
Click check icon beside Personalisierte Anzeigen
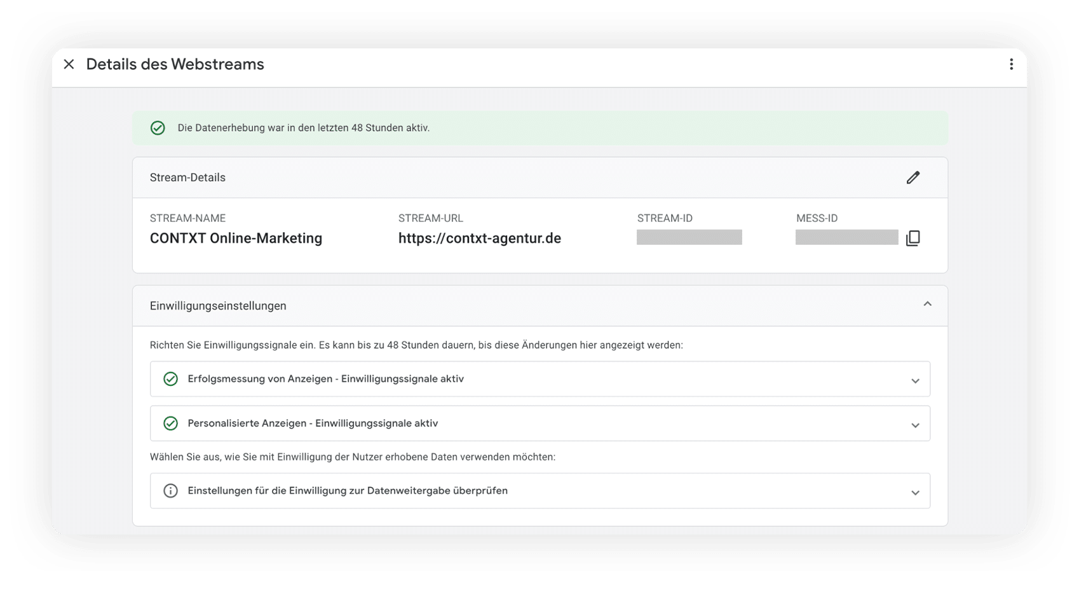(x=170, y=423)
